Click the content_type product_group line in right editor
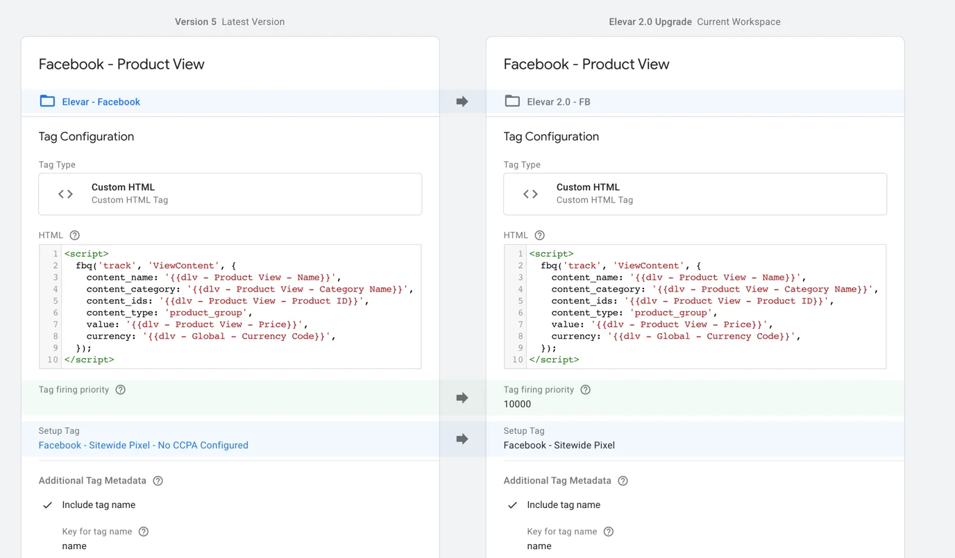The height and width of the screenshot is (558, 955). [634, 313]
